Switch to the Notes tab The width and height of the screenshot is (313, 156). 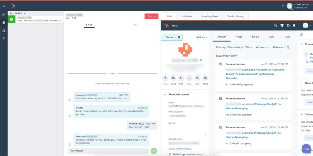pyautogui.click(x=239, y=37)
